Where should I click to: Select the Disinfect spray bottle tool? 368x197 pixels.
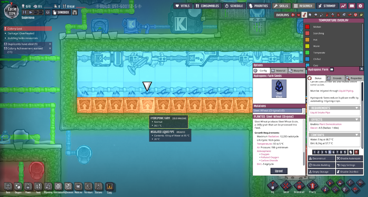(x=325, y=189)
